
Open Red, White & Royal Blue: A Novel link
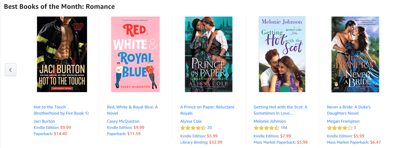tap(132, 110)
